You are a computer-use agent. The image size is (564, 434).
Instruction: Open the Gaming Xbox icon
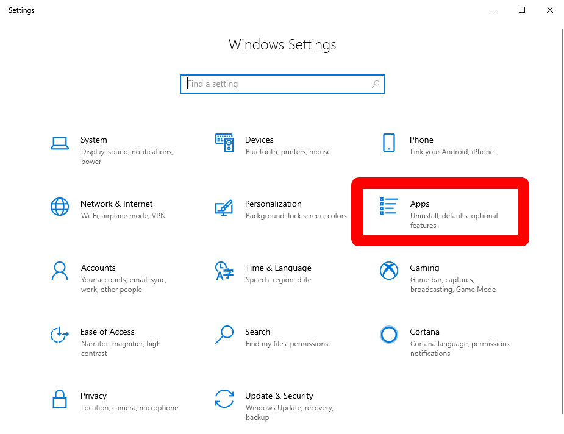click(x=389, y=271)
